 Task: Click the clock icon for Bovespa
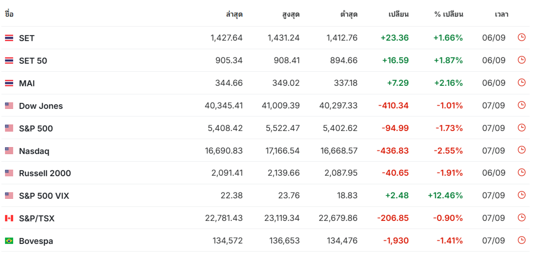tap(521, 240)
